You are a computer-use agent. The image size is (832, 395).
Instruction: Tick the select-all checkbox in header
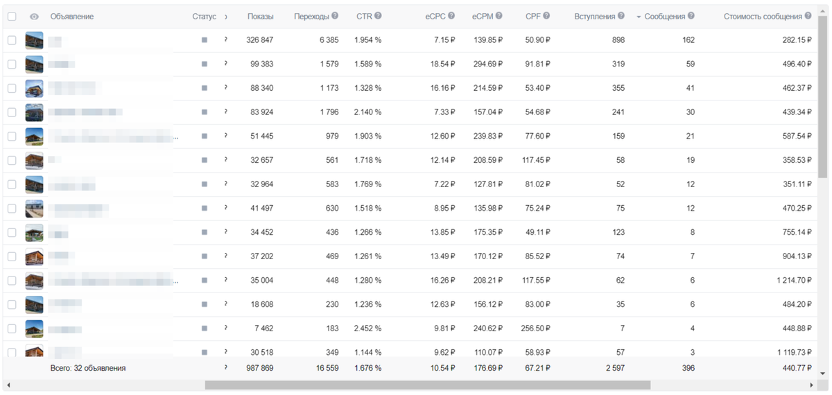[12, 17]
